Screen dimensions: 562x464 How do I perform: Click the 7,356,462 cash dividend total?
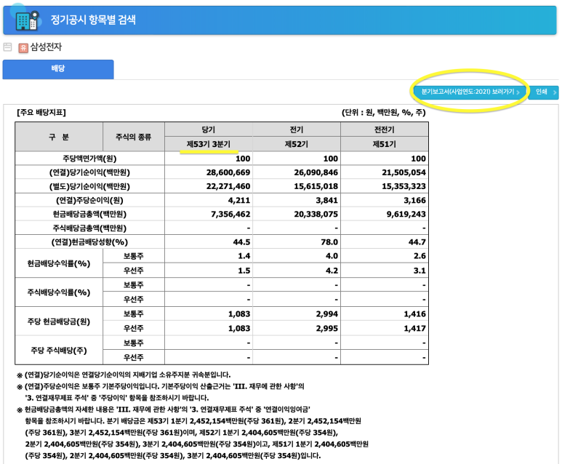click(x=230, y=215)
